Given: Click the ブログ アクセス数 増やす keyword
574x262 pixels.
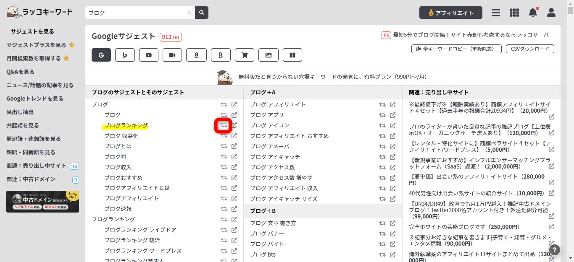Looking at the screenshot, I should [281, 178].
